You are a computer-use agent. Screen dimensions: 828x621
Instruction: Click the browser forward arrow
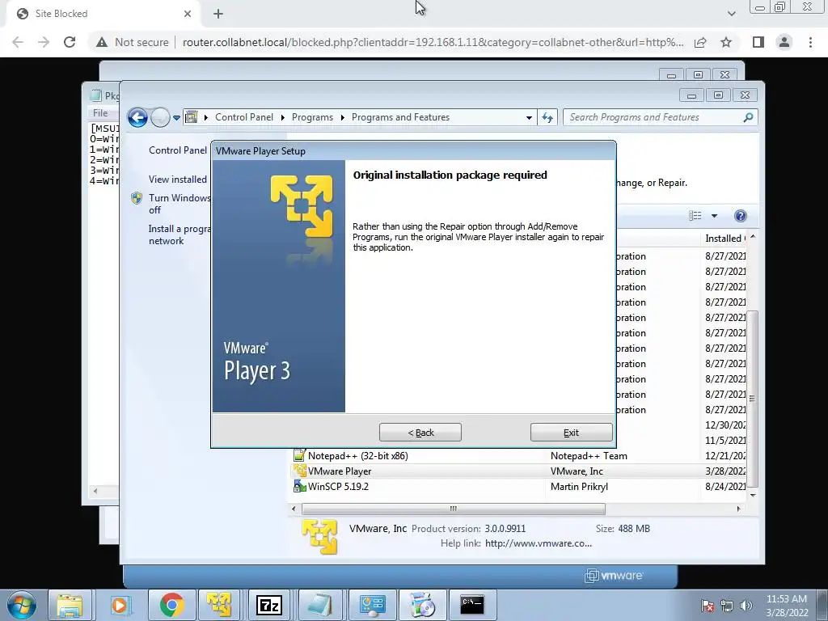coord(44,42)
